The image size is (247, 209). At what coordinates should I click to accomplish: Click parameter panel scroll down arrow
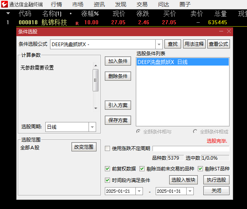pyautogui.click(x=96, y=108)
